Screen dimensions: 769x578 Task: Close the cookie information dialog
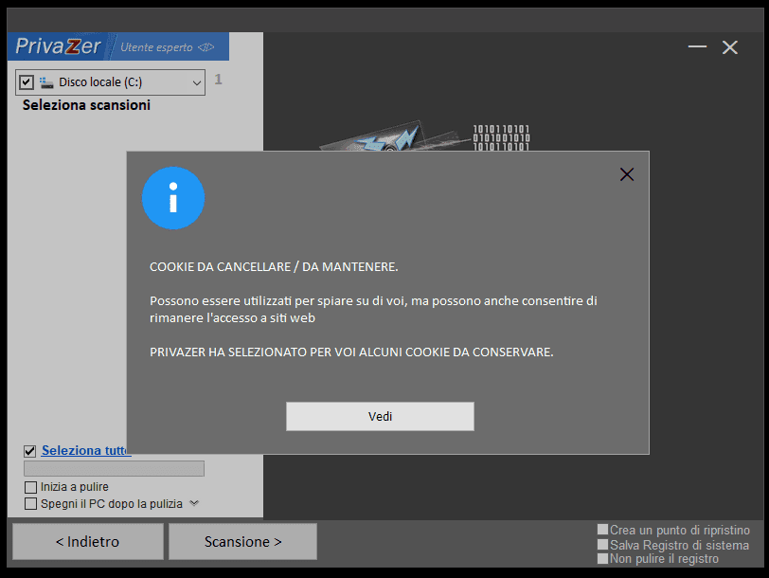[x=627, y=174]
